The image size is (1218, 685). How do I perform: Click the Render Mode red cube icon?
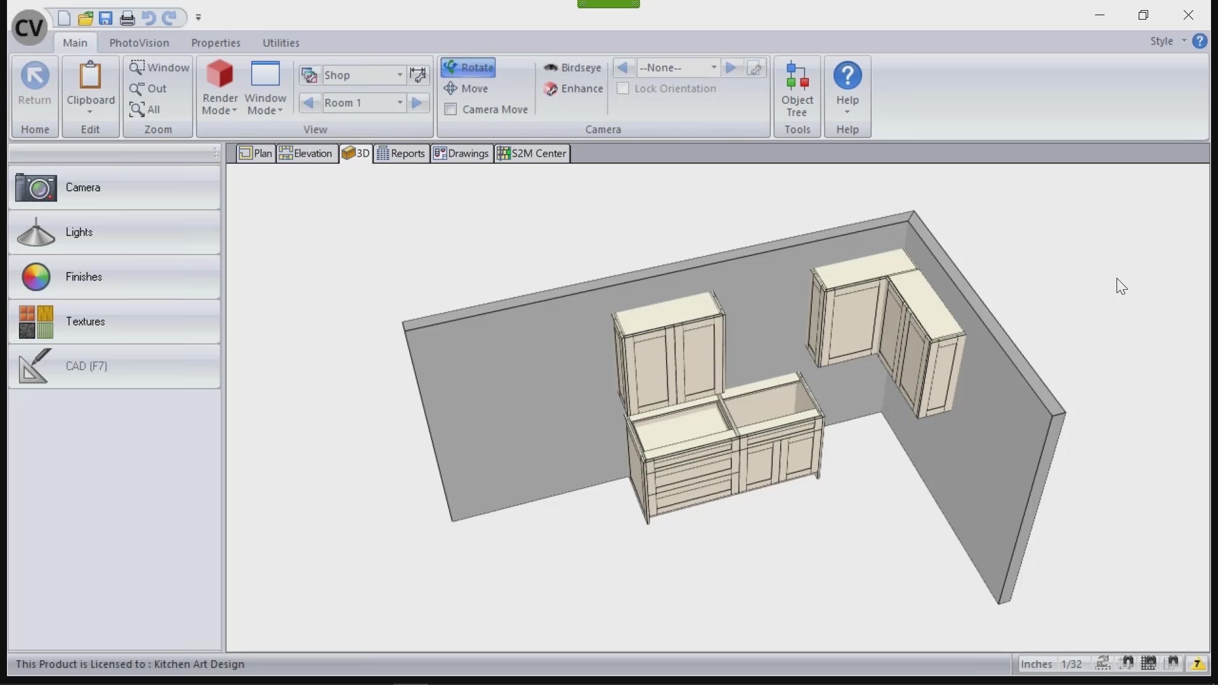click(219, 74)
